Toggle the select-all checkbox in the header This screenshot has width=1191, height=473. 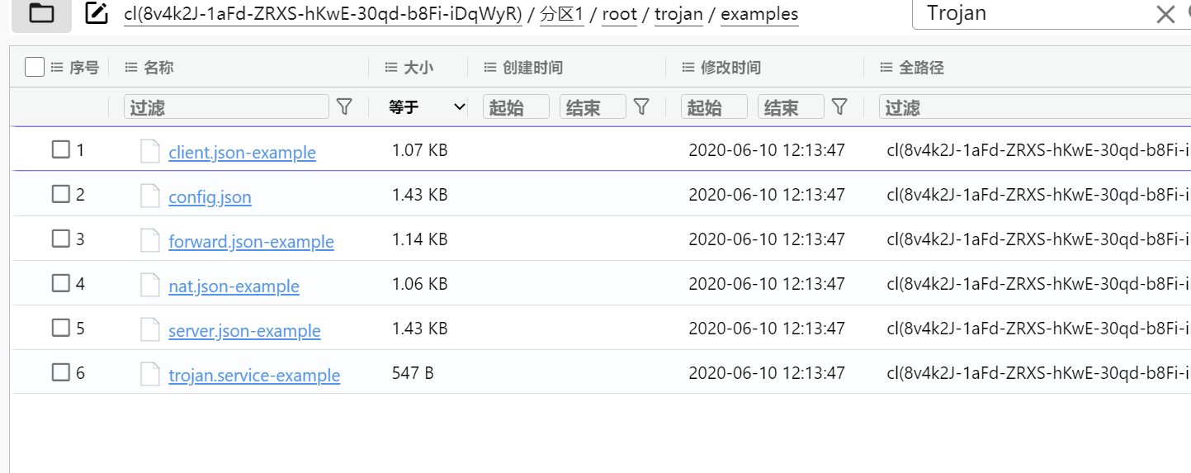point(34,67)
